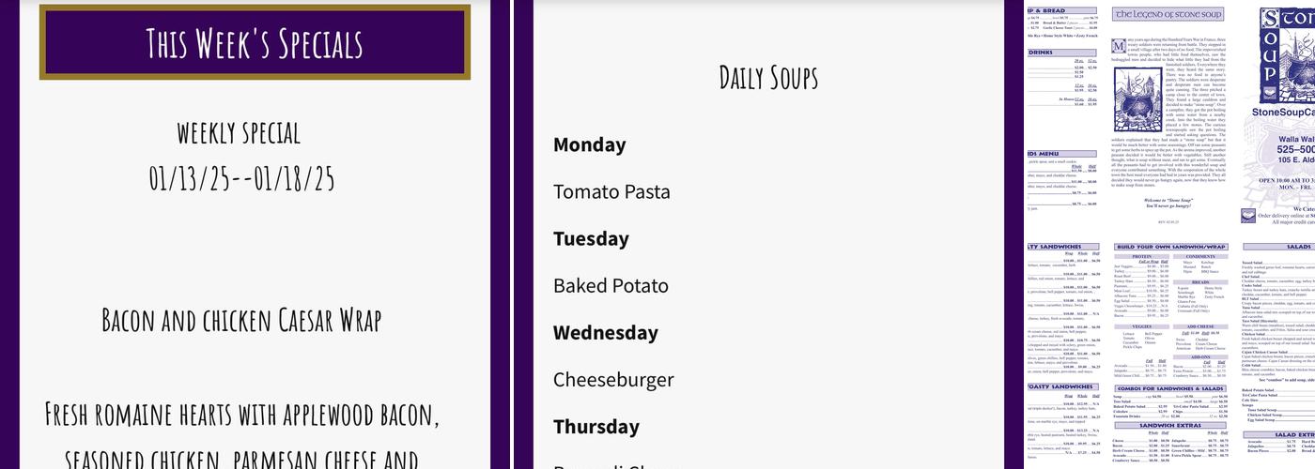1315x469 pixels.
Task: Click the Cheeseburger soup entry
Action: click(613, 379)
